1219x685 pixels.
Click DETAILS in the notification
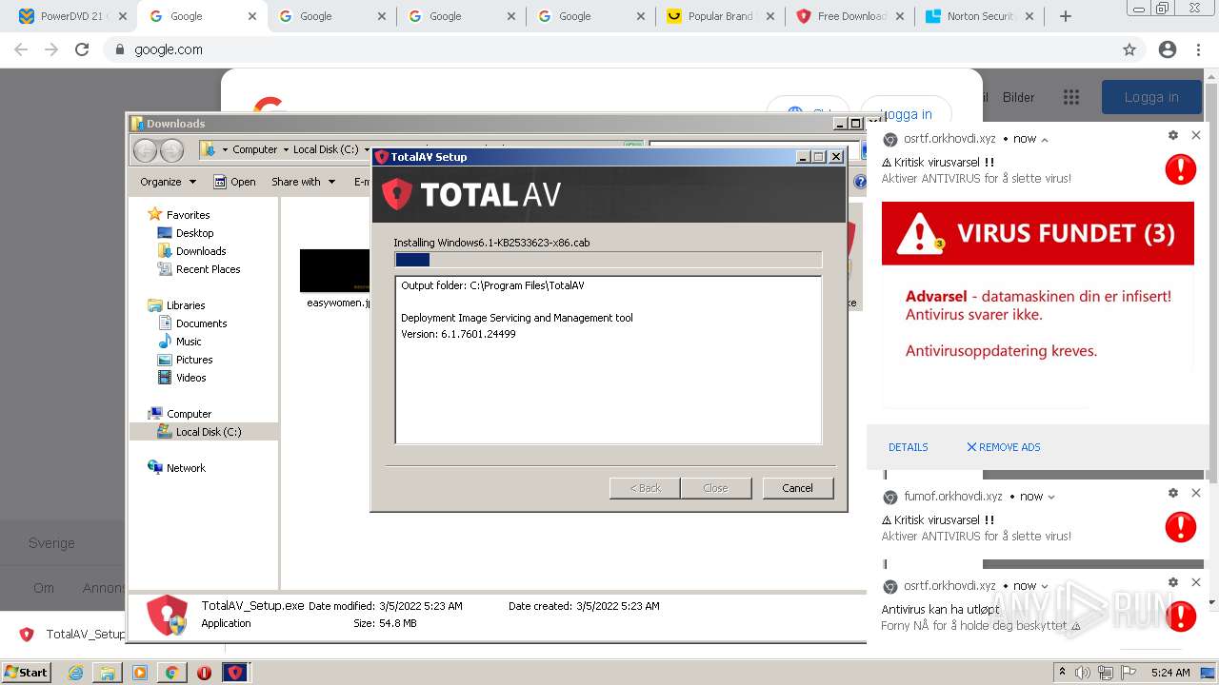pyautogui.click(x=909, y=447)
